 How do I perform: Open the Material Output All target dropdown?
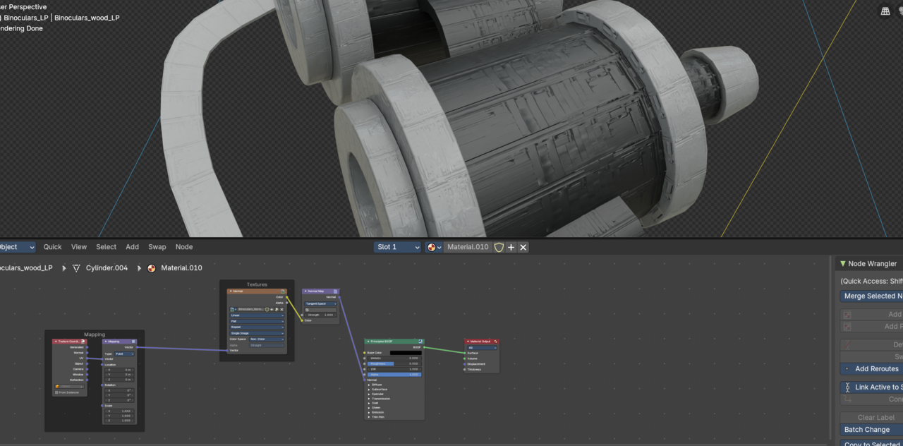coord(482,348)
